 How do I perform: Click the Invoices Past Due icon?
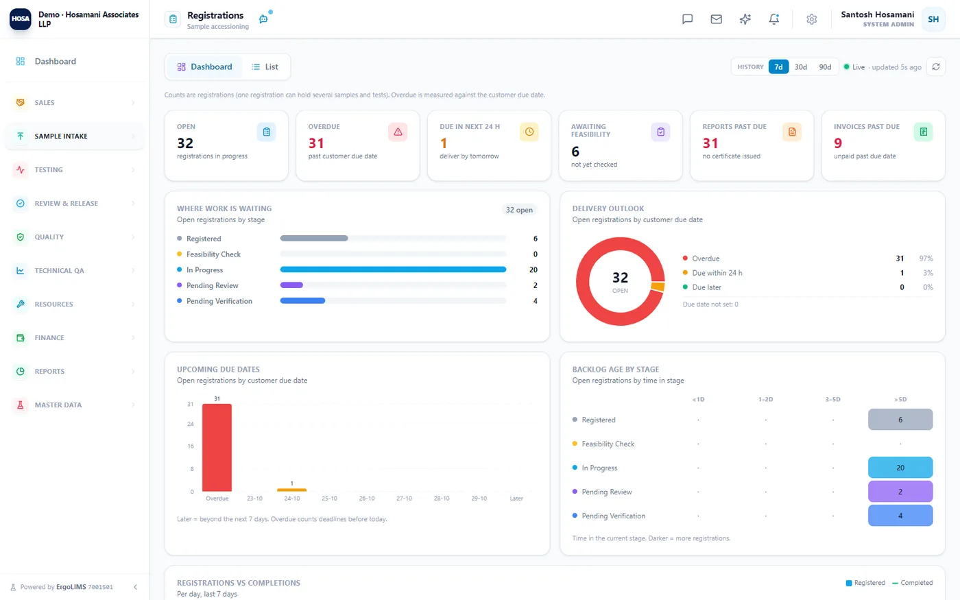tap(924, 132)
